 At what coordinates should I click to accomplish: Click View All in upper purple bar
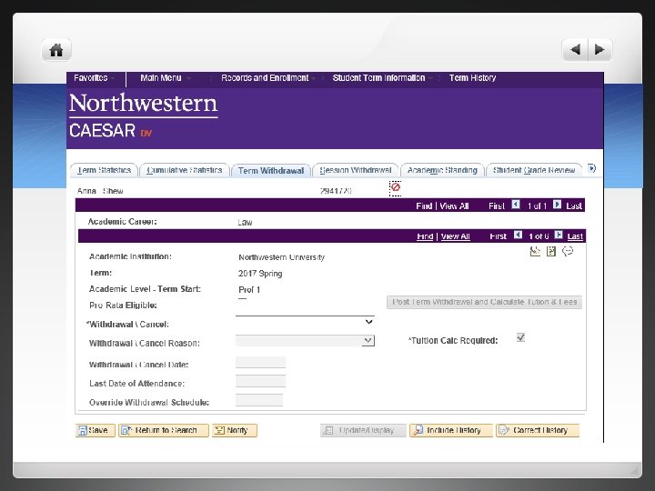[454, 205]
